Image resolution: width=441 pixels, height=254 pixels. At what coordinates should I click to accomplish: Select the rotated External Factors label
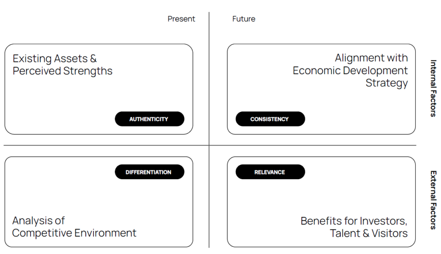tap(433, 200)
